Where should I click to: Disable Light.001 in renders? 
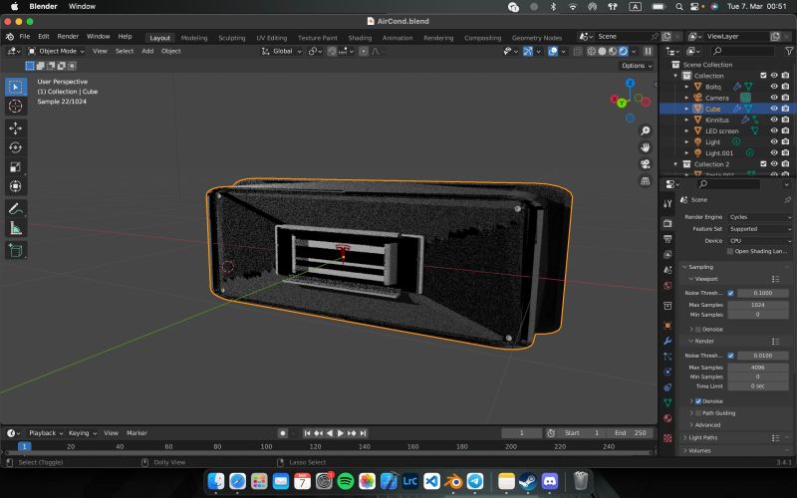tap(785, 152)
